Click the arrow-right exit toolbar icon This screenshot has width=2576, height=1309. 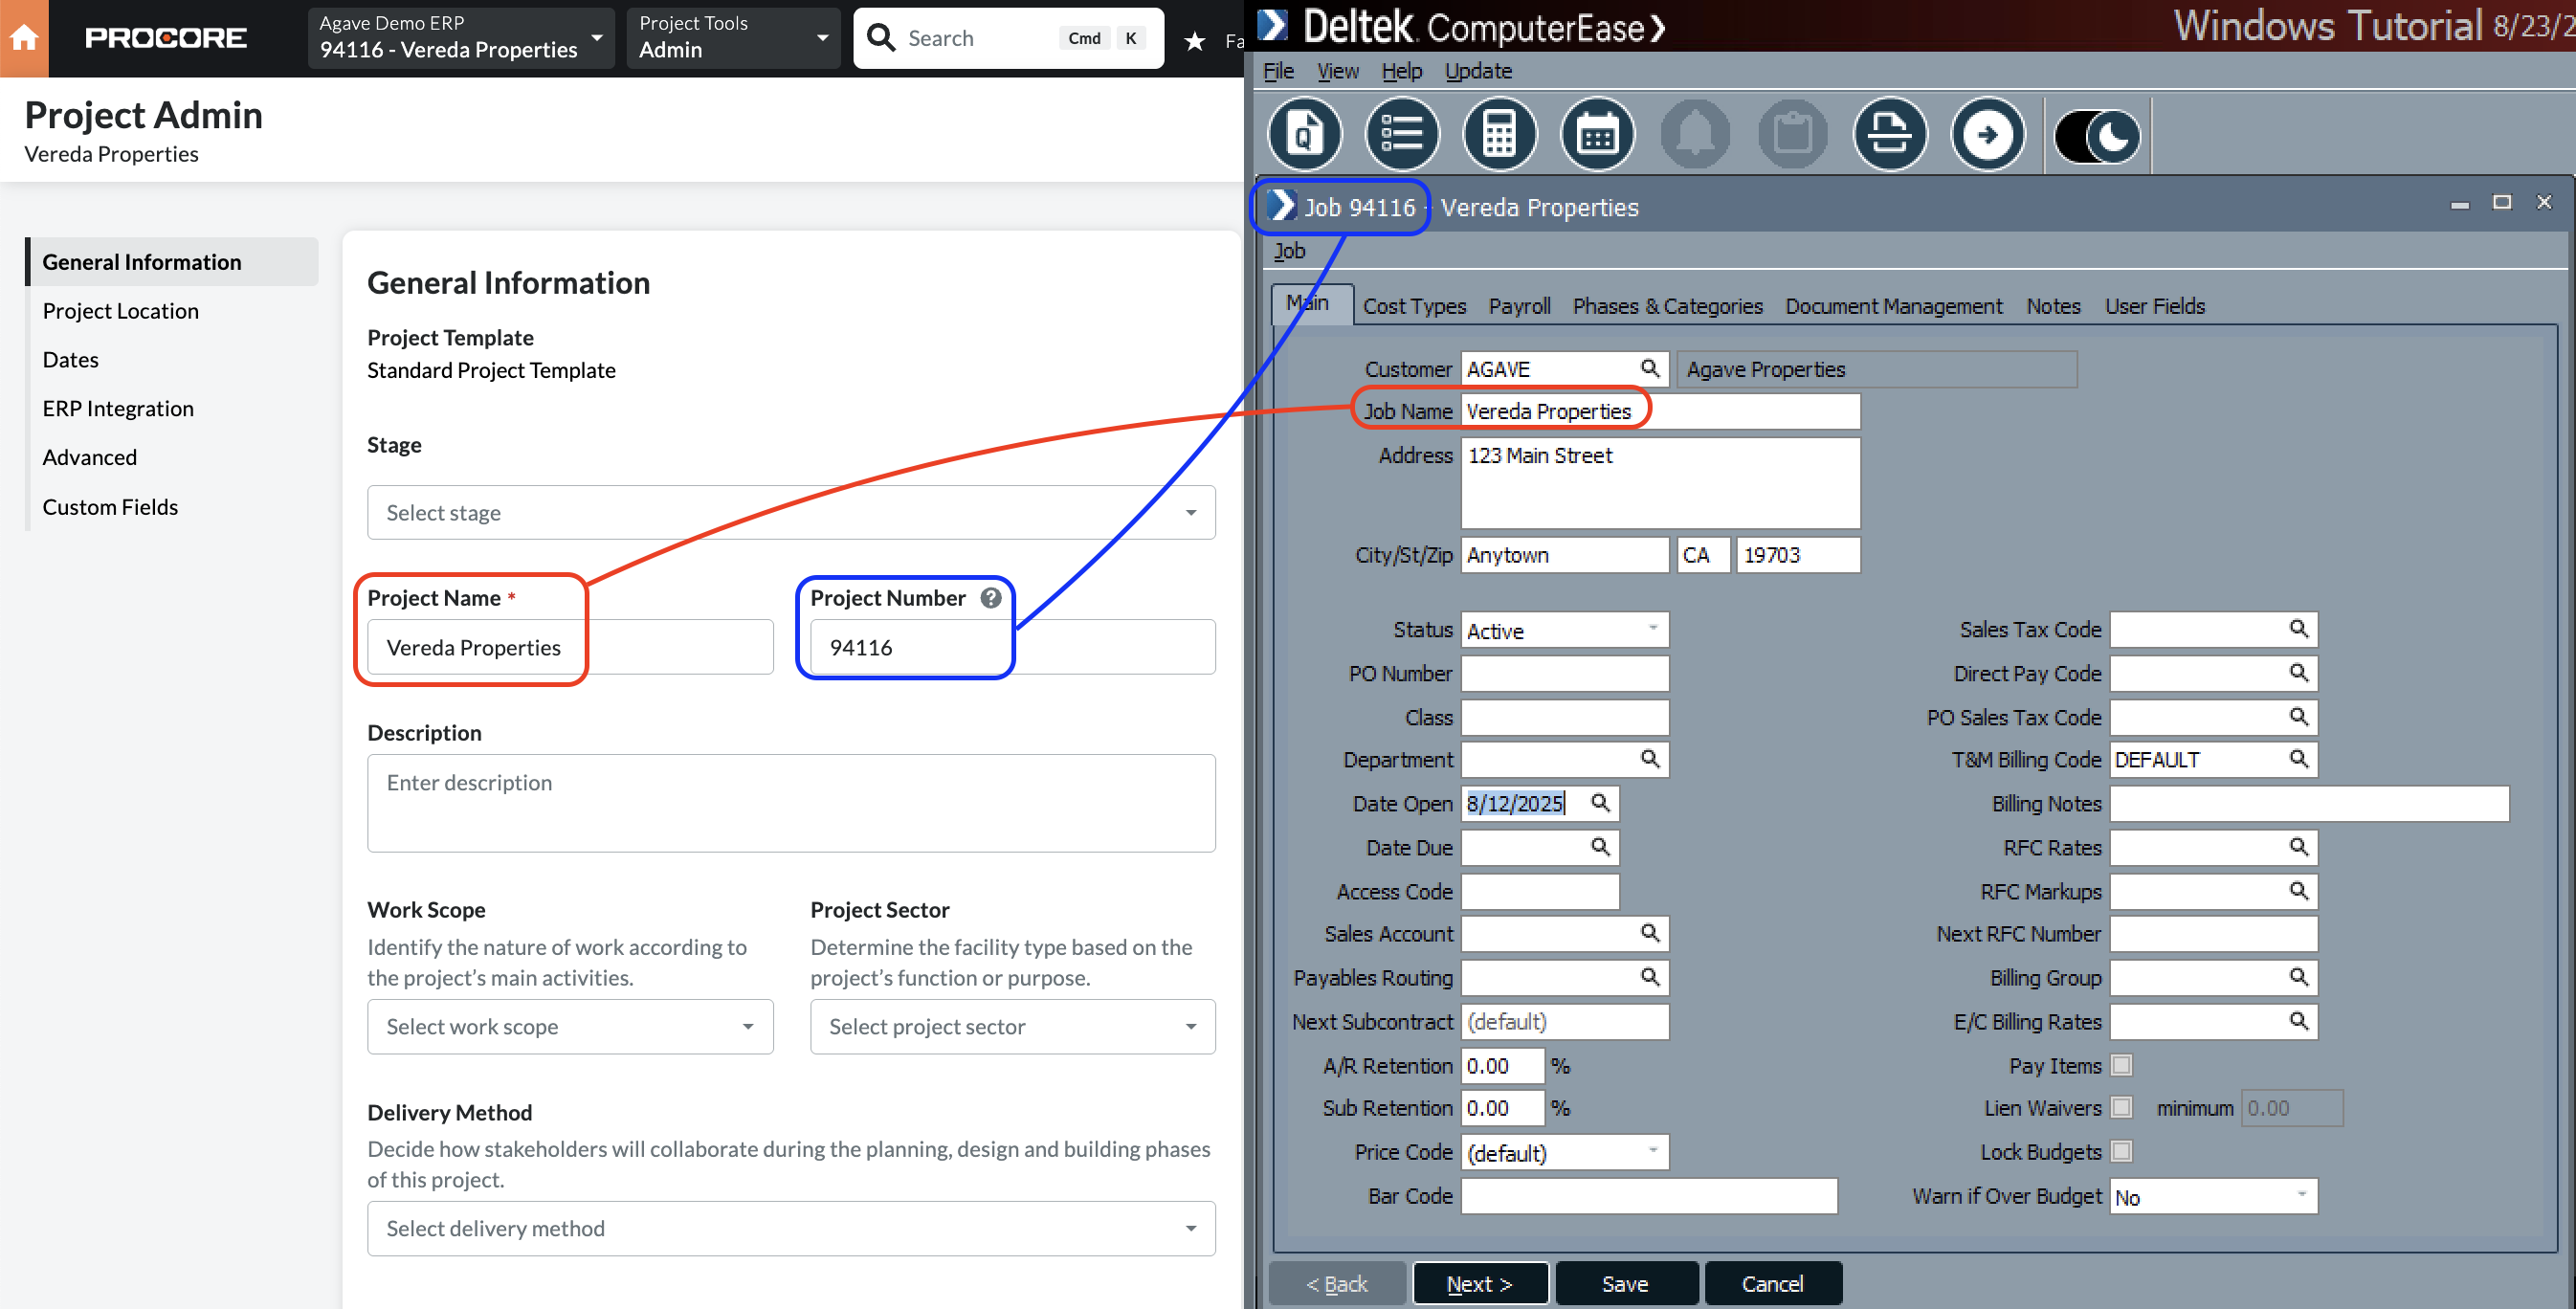tap(1988, 134)
